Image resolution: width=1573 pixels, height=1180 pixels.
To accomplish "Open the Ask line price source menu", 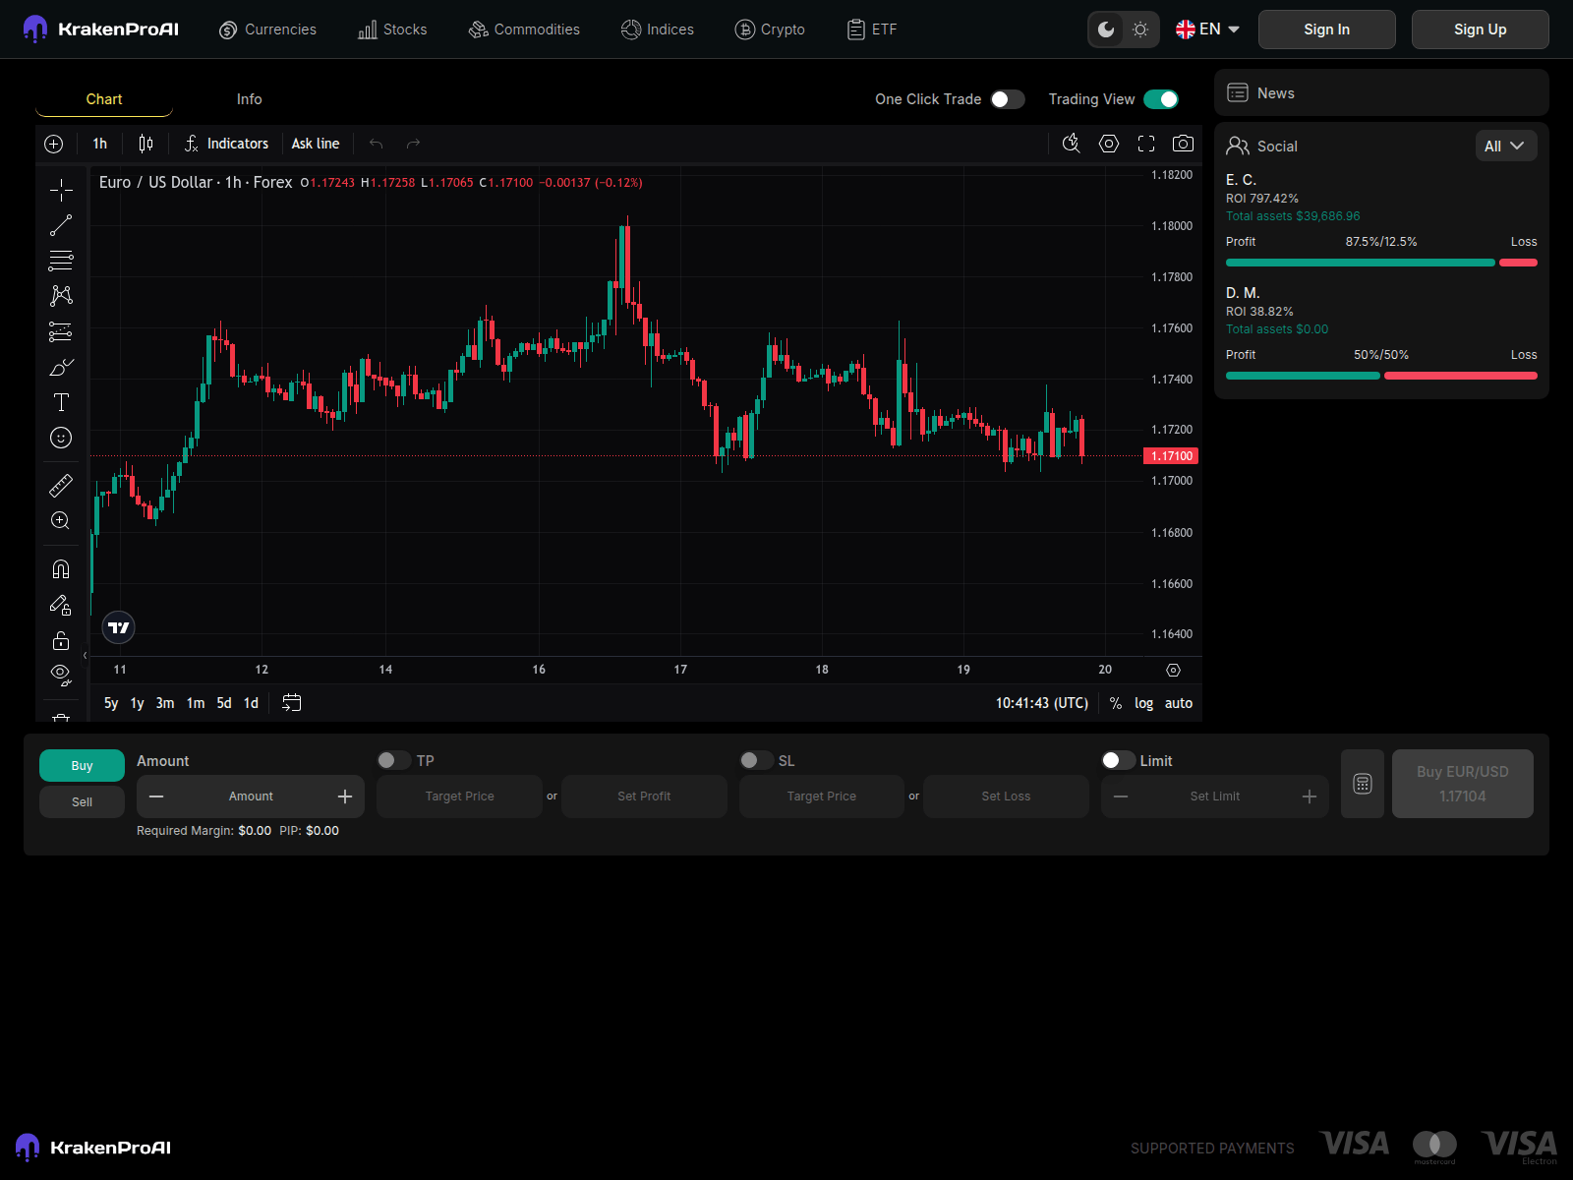I will (316, 144).
